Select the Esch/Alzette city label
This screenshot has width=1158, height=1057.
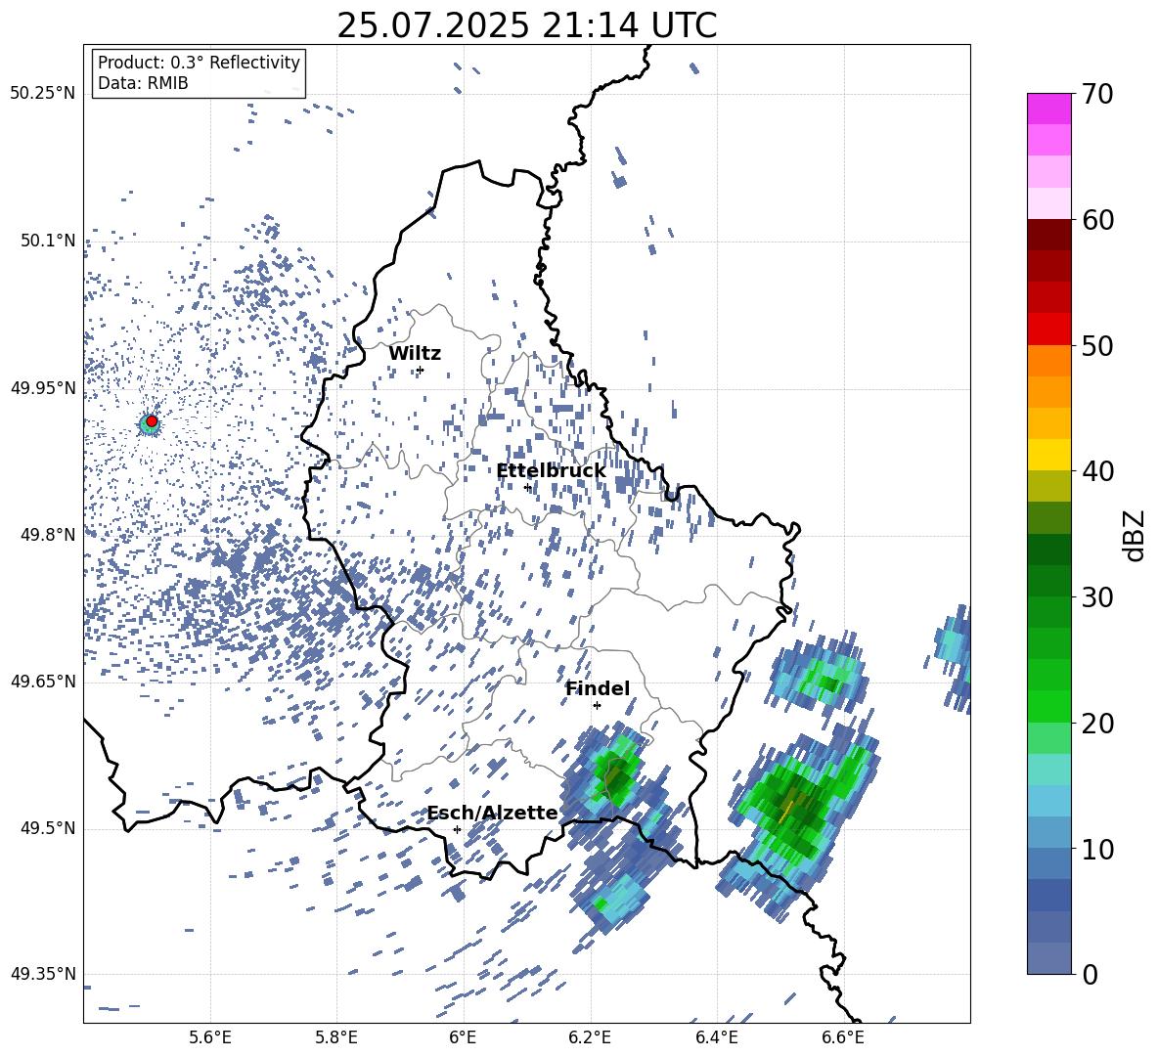(493, 814)
